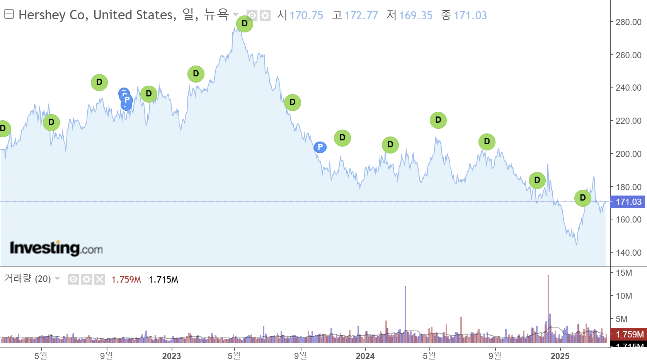Screen dimensions: 647x361
Task: Click dividend D marker in February 2023
Action: [x=196, y=74]
